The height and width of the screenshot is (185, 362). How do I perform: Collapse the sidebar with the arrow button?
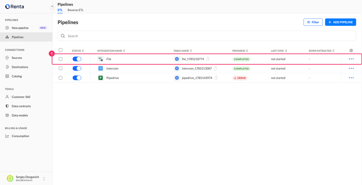pos(52,6)
